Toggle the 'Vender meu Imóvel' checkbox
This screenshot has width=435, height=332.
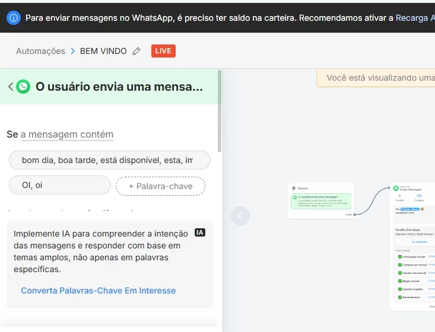click(400, 273)
